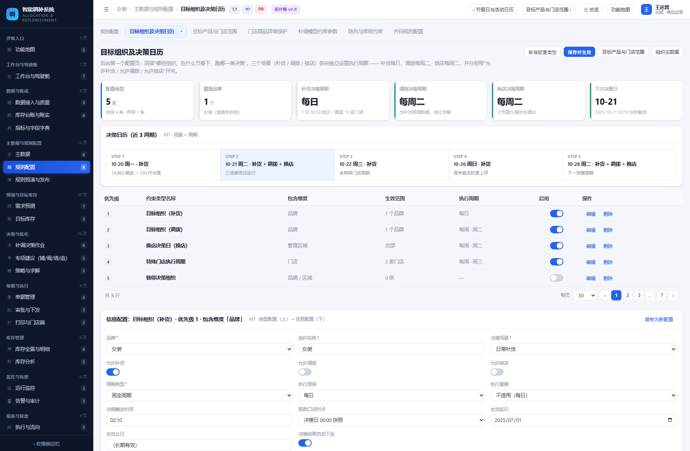Click the 保存并生效 button
Screen dimensions: 690x451
(579, 52)
